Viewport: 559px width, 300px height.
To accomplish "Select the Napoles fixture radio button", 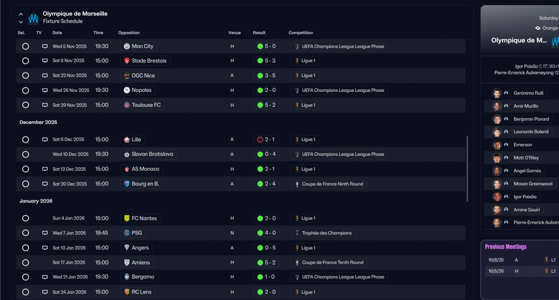I will pyautogui.click(x=25, y=91).
